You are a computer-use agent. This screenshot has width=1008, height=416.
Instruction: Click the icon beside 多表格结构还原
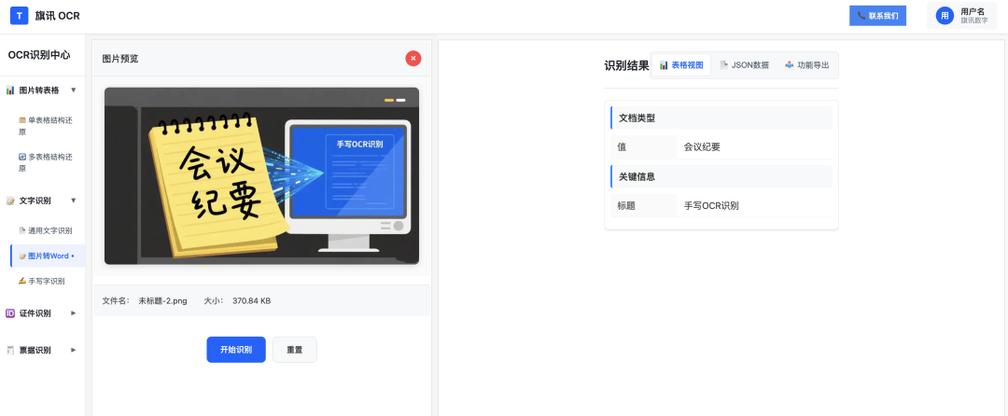pos(22,156)
